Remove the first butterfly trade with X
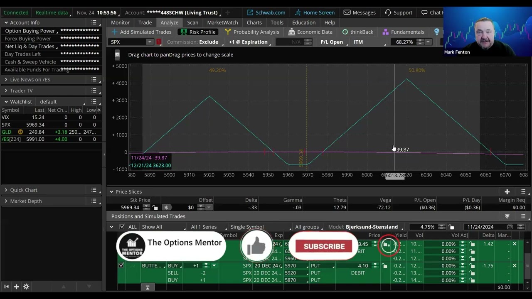Screen dimensions: 532x299 pyautogui.click(x=515, y=244)
